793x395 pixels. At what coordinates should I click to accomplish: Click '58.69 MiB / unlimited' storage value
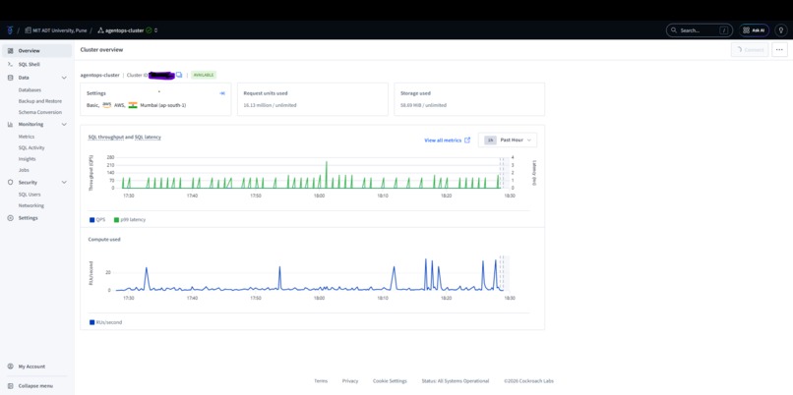423,105
